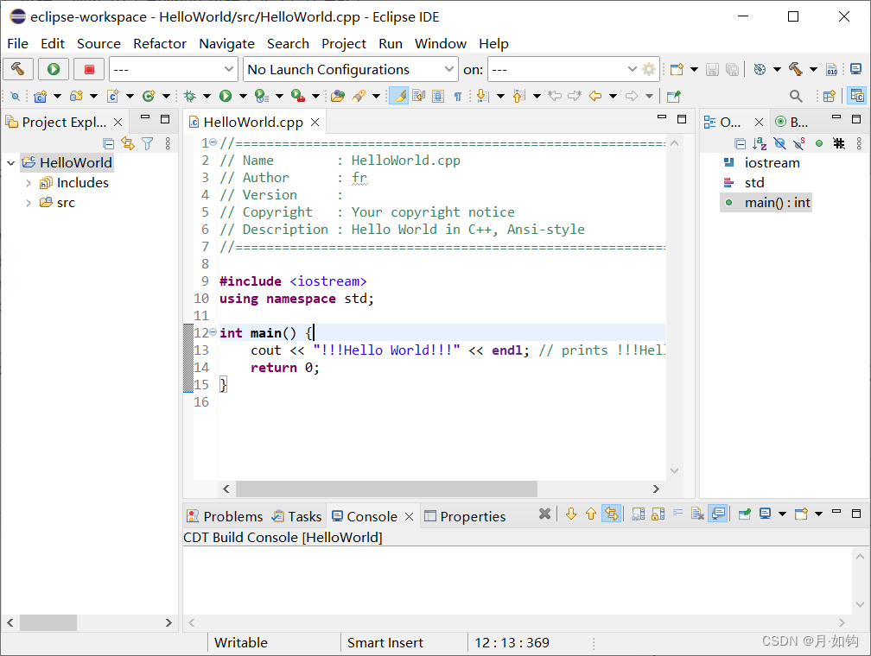
Task: Click the red Terminate toolbar icon
Action: (88, 68)
